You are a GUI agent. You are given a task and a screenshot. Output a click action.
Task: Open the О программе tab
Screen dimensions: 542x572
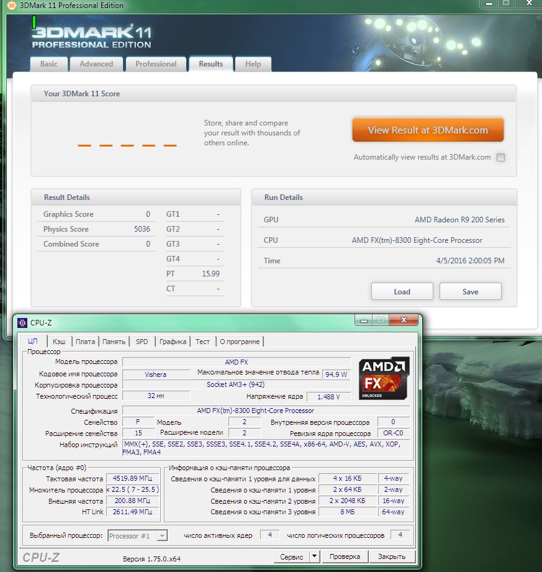click(240, 342)
